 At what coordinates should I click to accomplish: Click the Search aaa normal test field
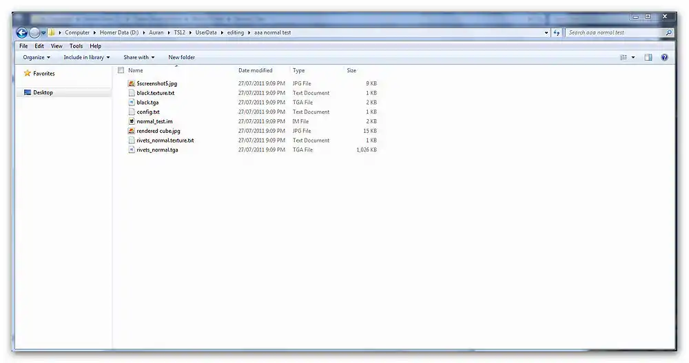pyautogui.click(x=613, y=32)
